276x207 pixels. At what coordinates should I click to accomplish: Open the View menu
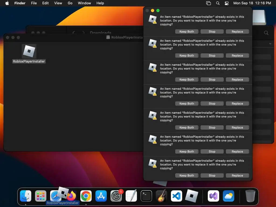coord(58,3)
